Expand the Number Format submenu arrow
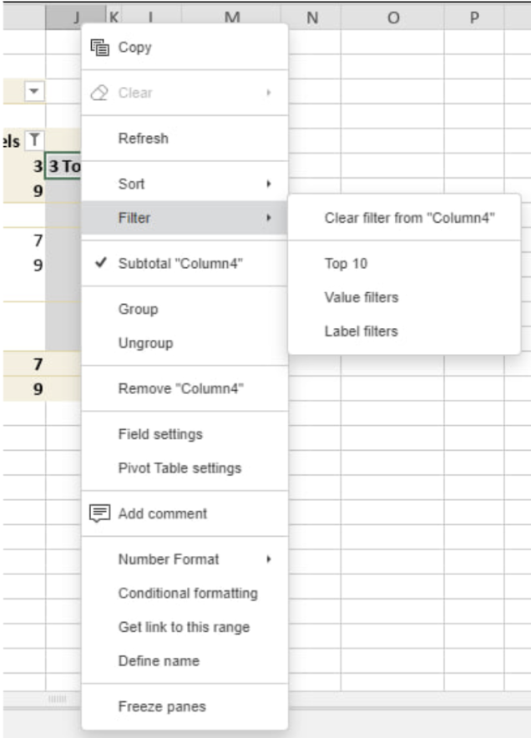Image resolution: width=531 pixels, height=738 pixels. pyautogui.click(x=269, y=559)
